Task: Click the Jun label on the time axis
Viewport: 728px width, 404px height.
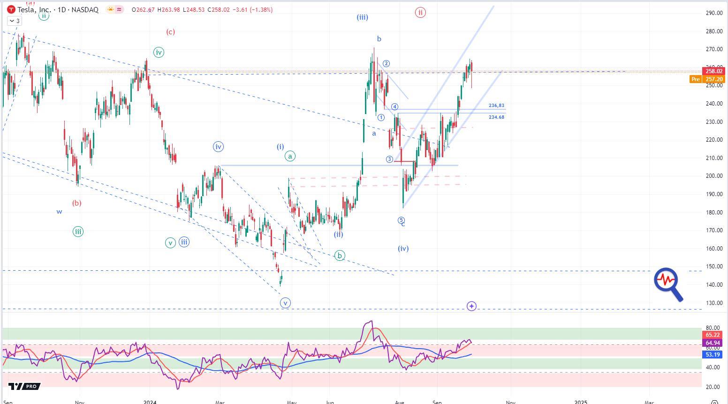Action: click(x=329, y=402)
